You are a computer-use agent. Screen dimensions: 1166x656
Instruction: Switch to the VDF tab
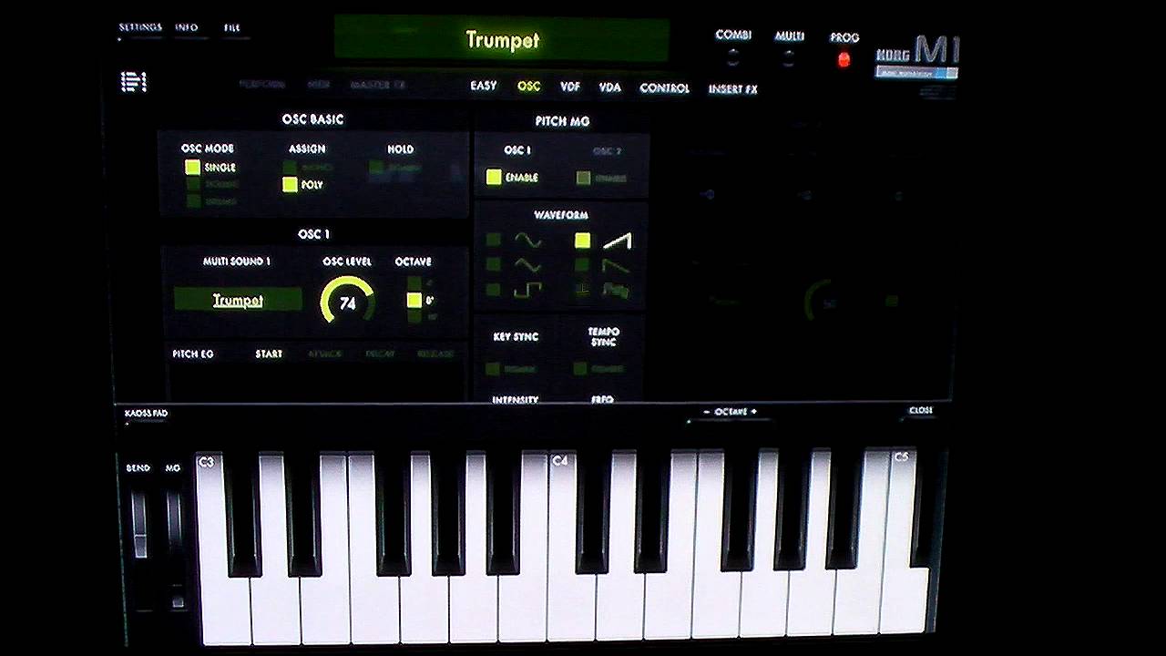coord(570,87)
